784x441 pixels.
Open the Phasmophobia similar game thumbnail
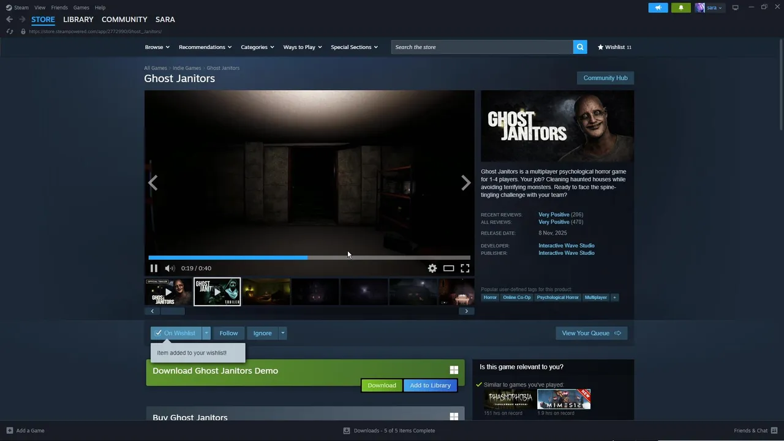(x=509, y=399)
